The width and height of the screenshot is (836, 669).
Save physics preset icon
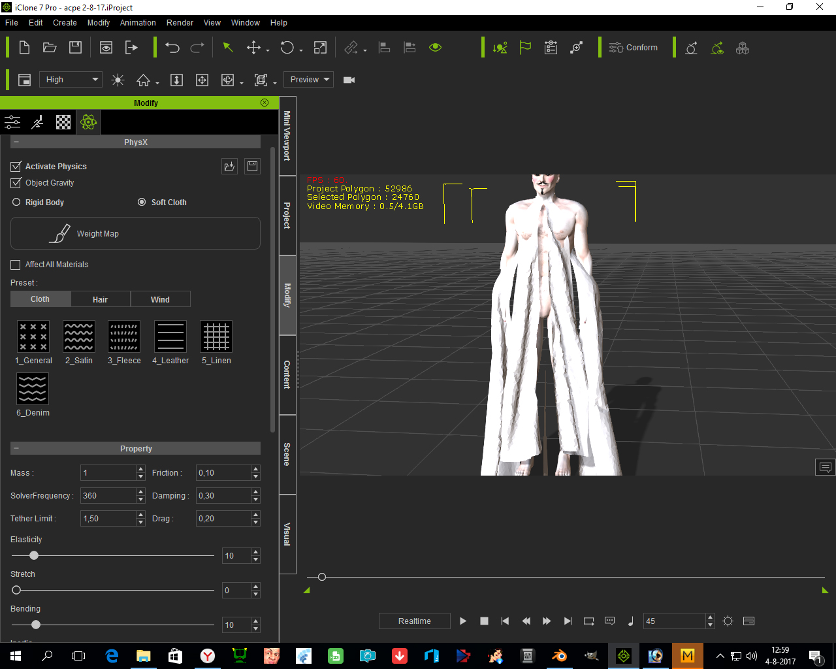pos(252,167)
